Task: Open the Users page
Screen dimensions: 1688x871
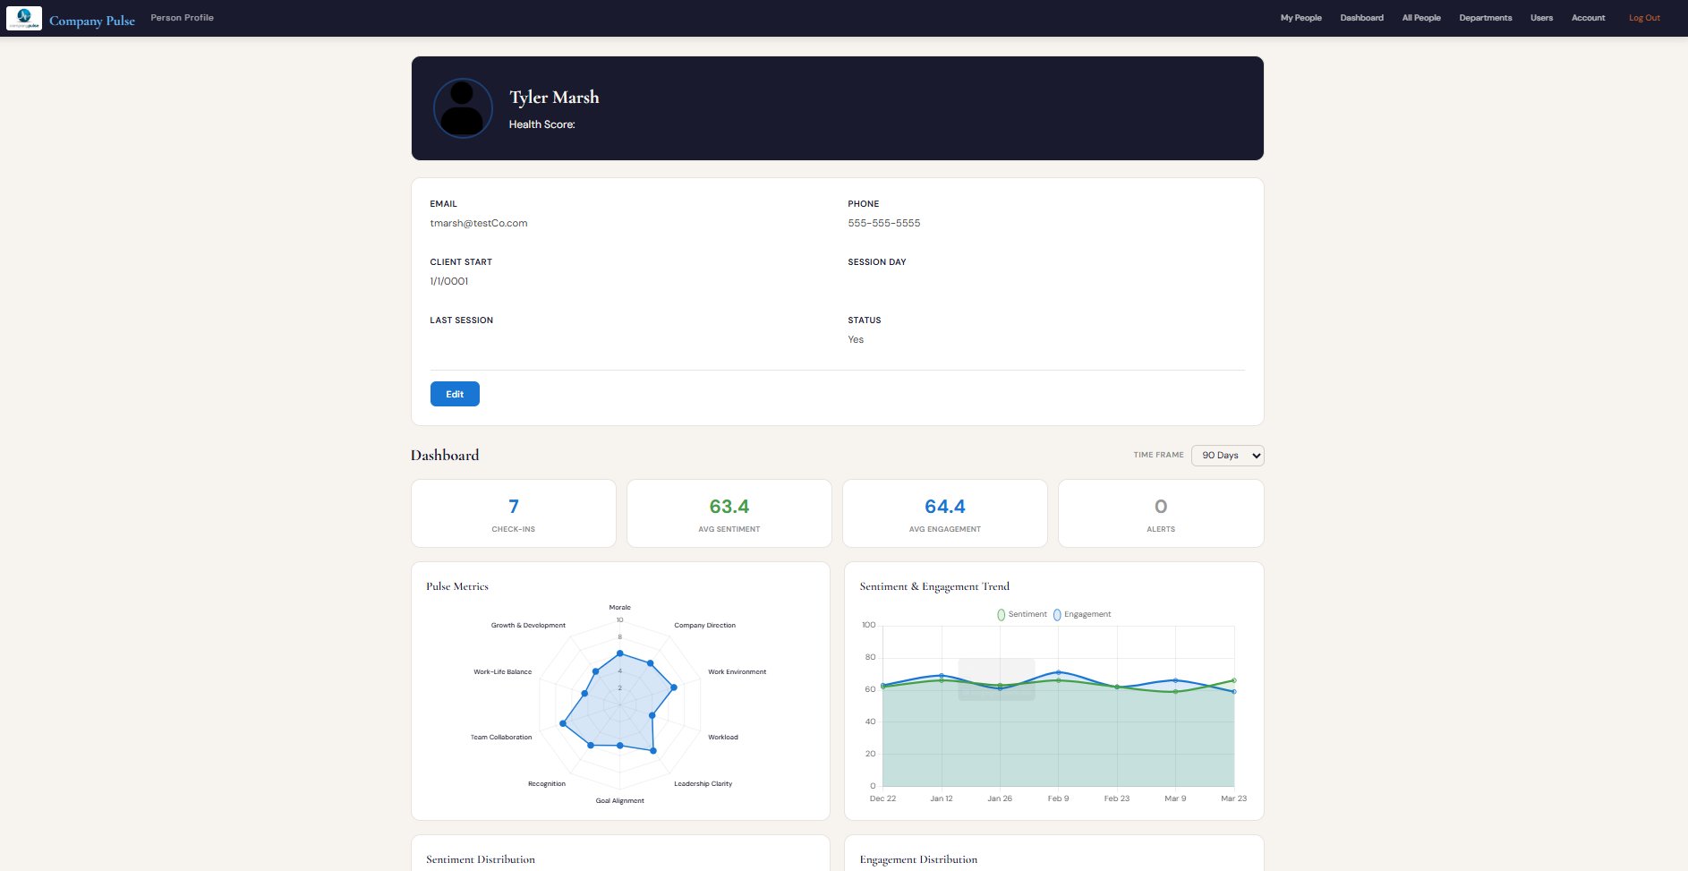Action: coord(1541,18)
